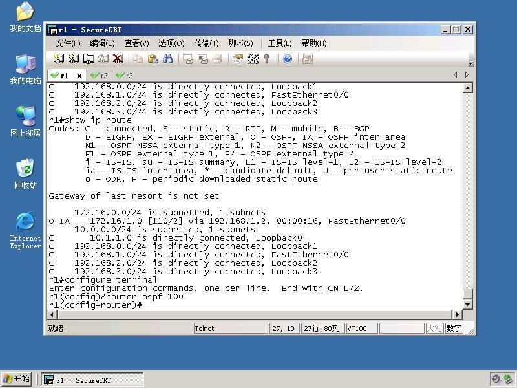517x388 pixels.
Task: Click the blue Help question icon
Action: [x=288, y=59]
